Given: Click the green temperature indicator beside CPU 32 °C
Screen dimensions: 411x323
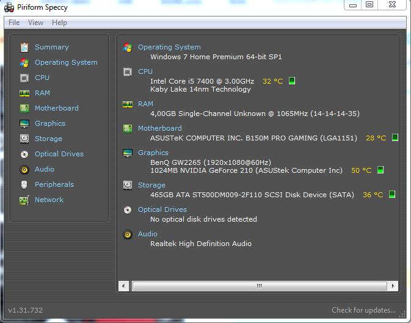Looking at the screenshot, I should point(292,81).
